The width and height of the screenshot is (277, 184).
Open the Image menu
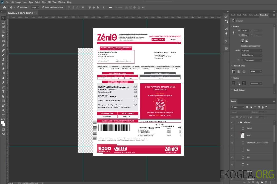(18, 2)
